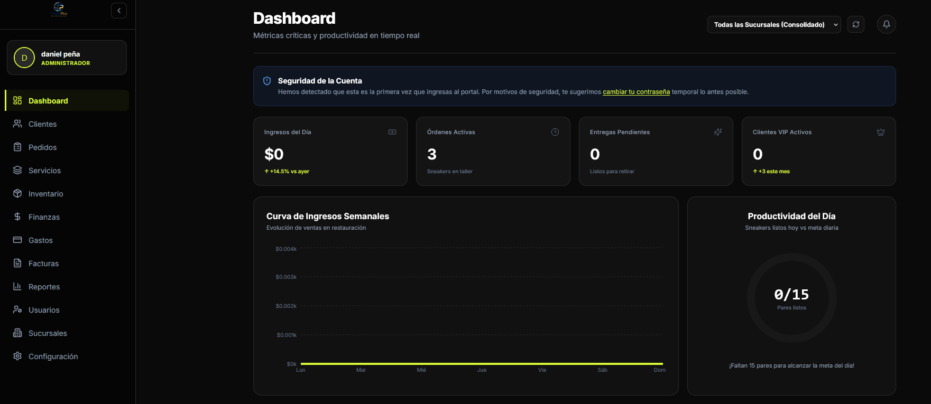This screenshot has height=404, width=931.
Task: Click the clock icon on Órdenes Activas
Action: click(x=555, y=132)
